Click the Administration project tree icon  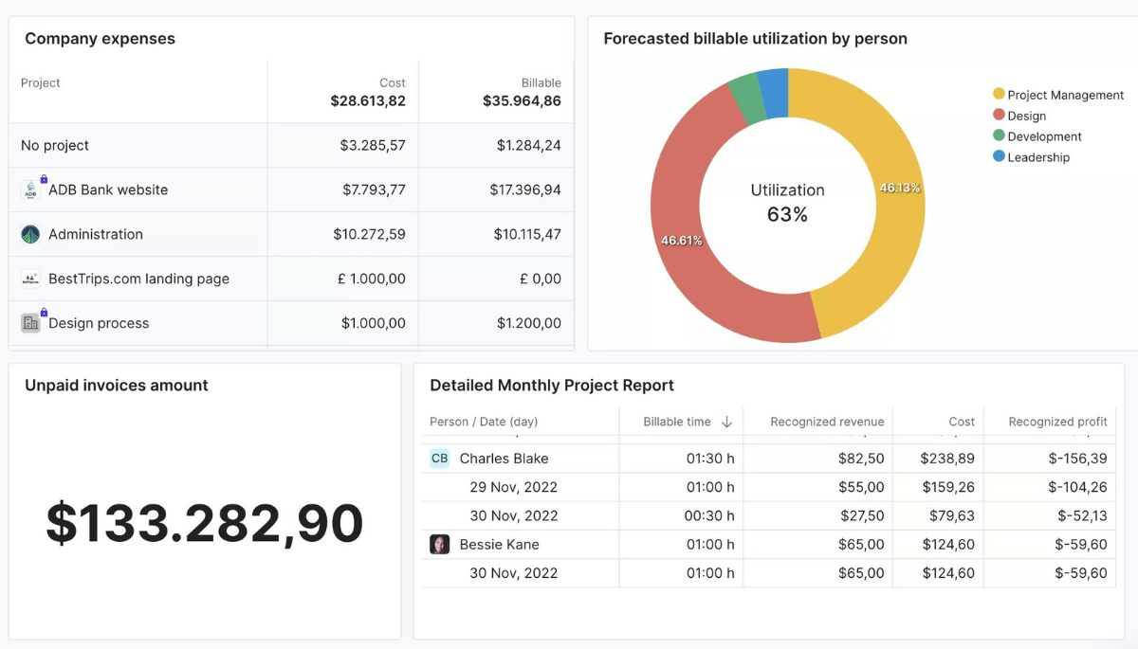coord(30,234)
